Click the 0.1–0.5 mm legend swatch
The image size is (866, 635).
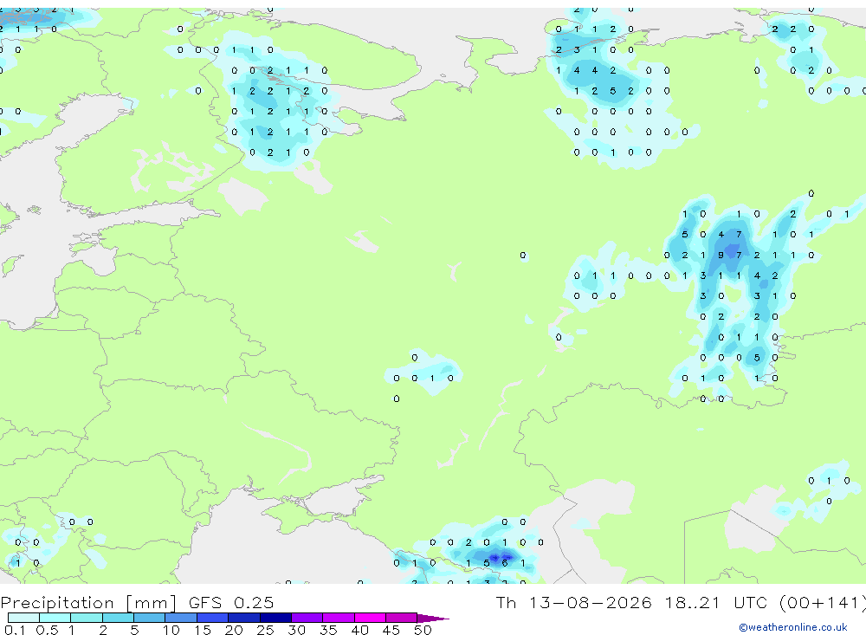23,618
